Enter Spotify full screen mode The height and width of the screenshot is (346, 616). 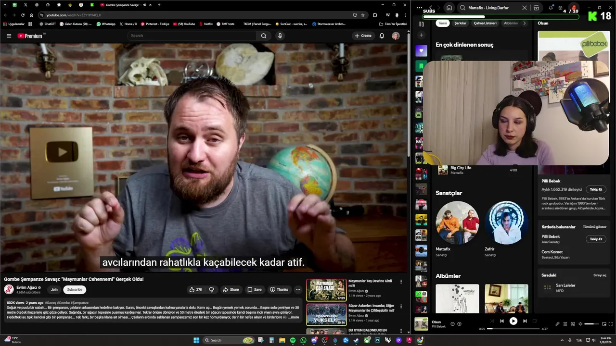click(611, 324)
